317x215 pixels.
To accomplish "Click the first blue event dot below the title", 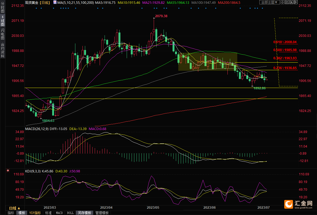I will coord(36,8).
